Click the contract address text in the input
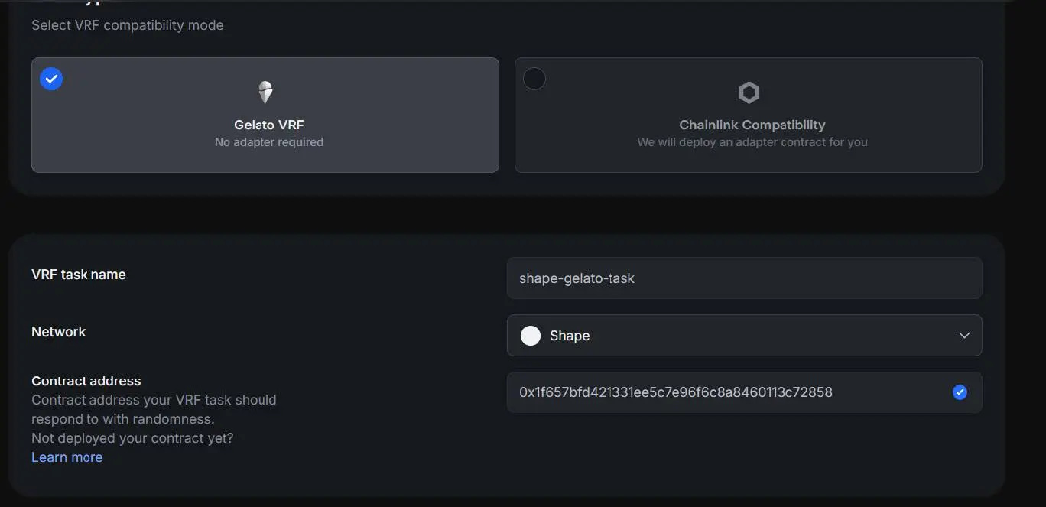This screenshot has width=1046, height=507. pos(675,392)
